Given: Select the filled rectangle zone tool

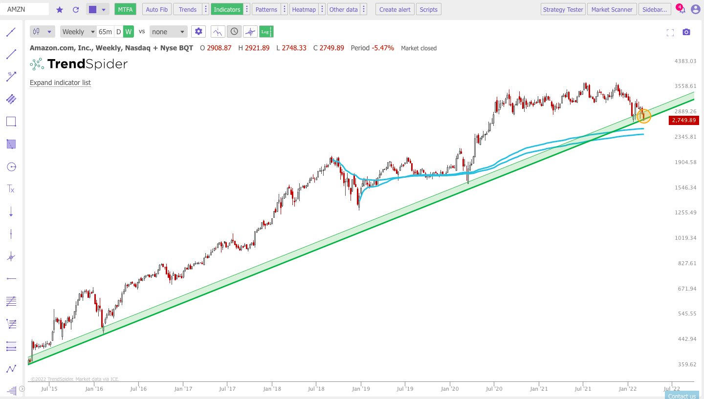Looking at the screenshot, I should (11, 144).
